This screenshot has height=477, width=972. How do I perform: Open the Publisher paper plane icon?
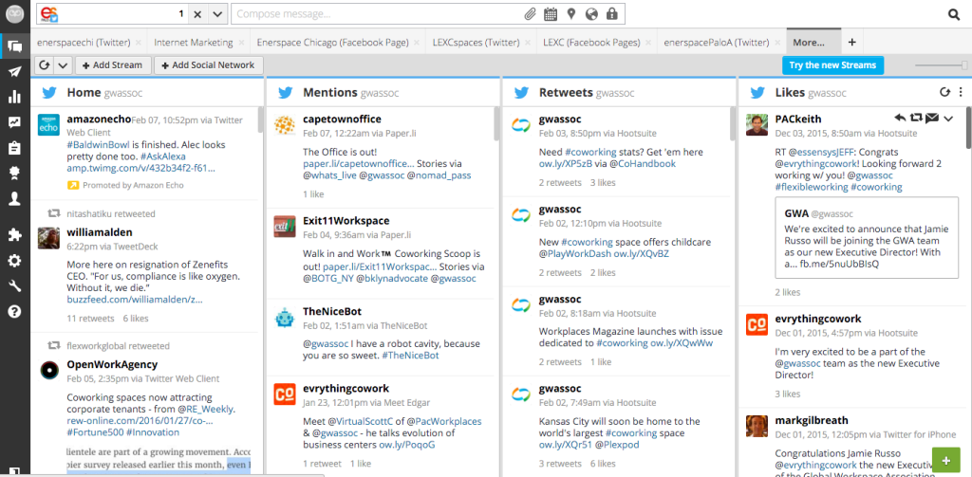click(15, 71)
